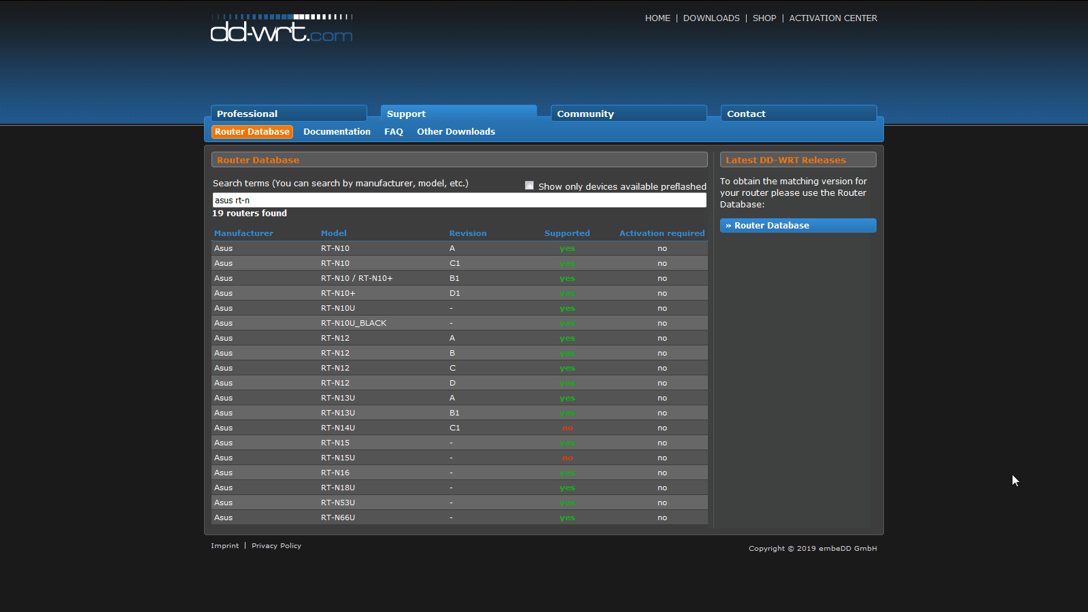This screenshot has width=1088, height=612.
Task: Open ACTIVATION CENTER link
Action: click(833, 18)
